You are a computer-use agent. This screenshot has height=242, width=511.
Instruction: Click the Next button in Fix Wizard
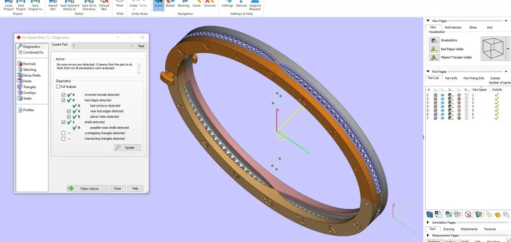(x=141, y=46)
